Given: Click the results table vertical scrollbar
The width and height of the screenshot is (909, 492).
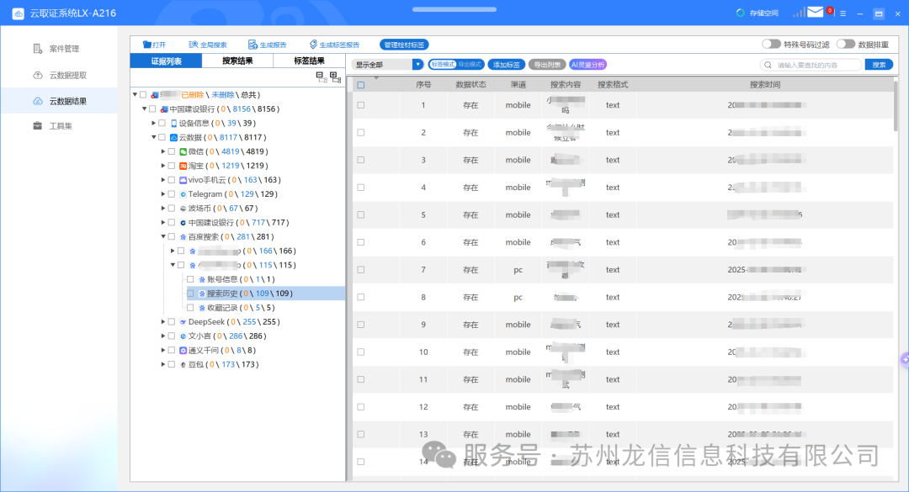Looking at the screenshot, I should tap(896, 105).
